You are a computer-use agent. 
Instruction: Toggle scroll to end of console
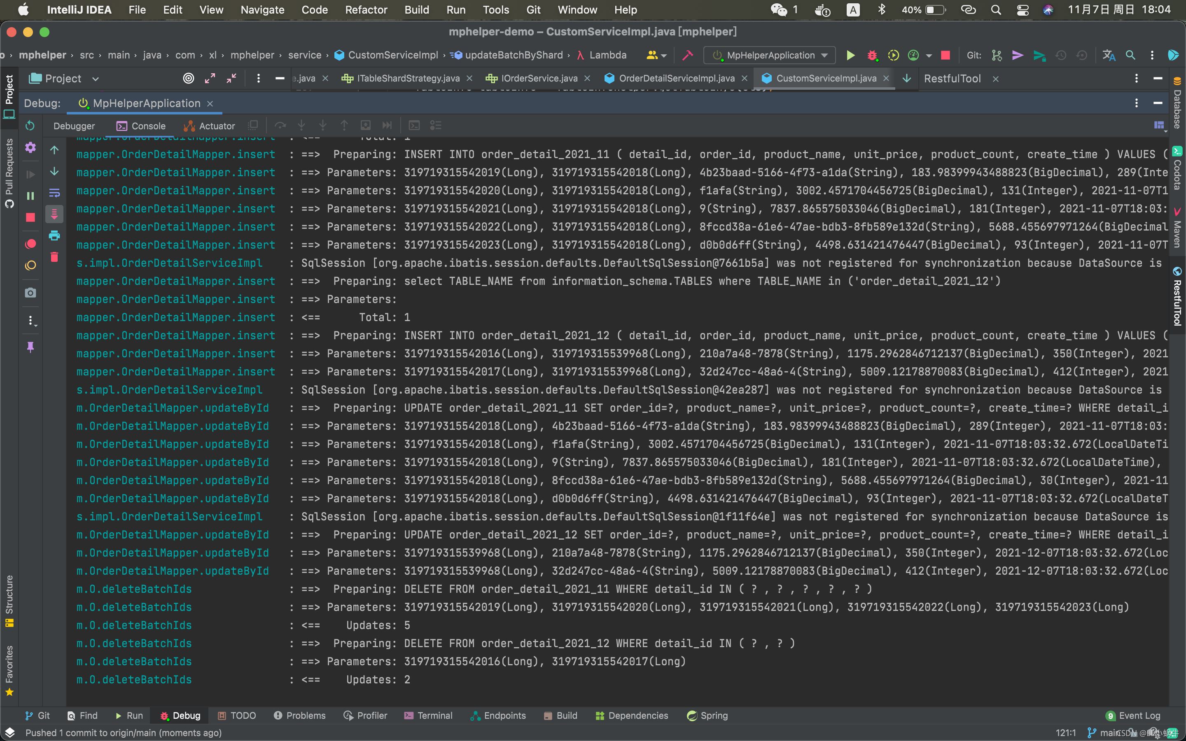click(x=54, y=214)
